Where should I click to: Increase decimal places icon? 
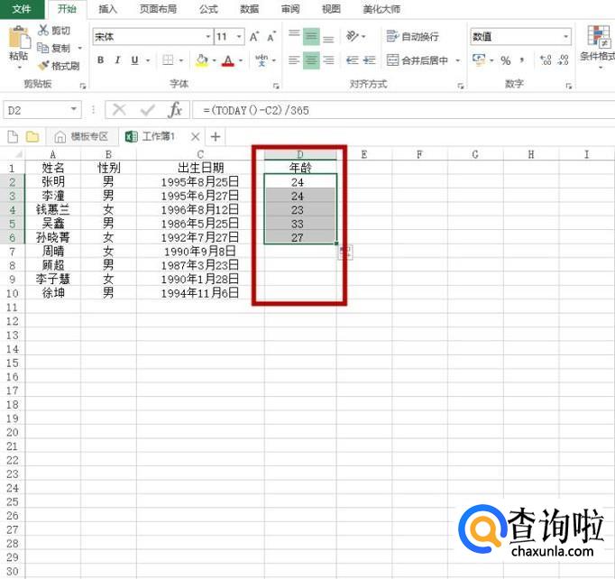[x=546, y=60]
